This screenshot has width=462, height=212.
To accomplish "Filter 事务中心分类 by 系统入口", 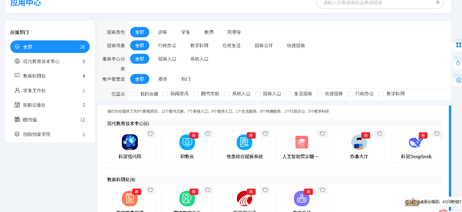I will pyautogui.click(x=199, y=59).
